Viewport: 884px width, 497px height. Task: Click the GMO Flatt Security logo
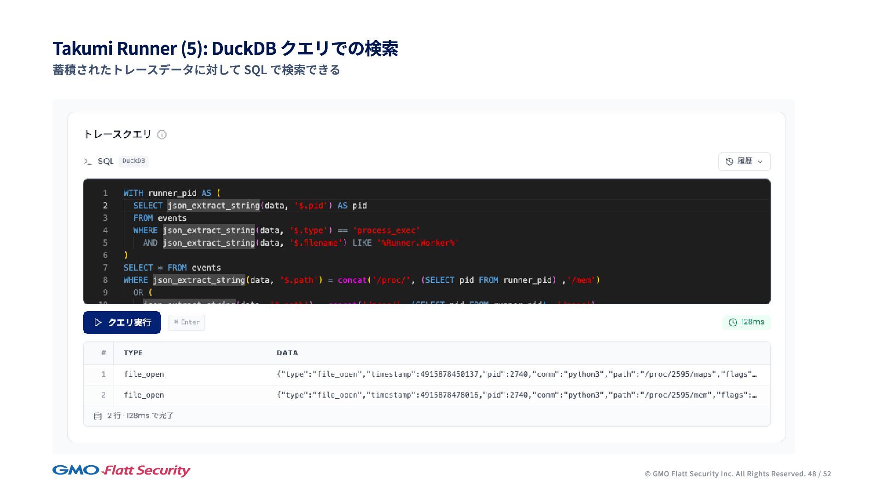tap(121, 470)
